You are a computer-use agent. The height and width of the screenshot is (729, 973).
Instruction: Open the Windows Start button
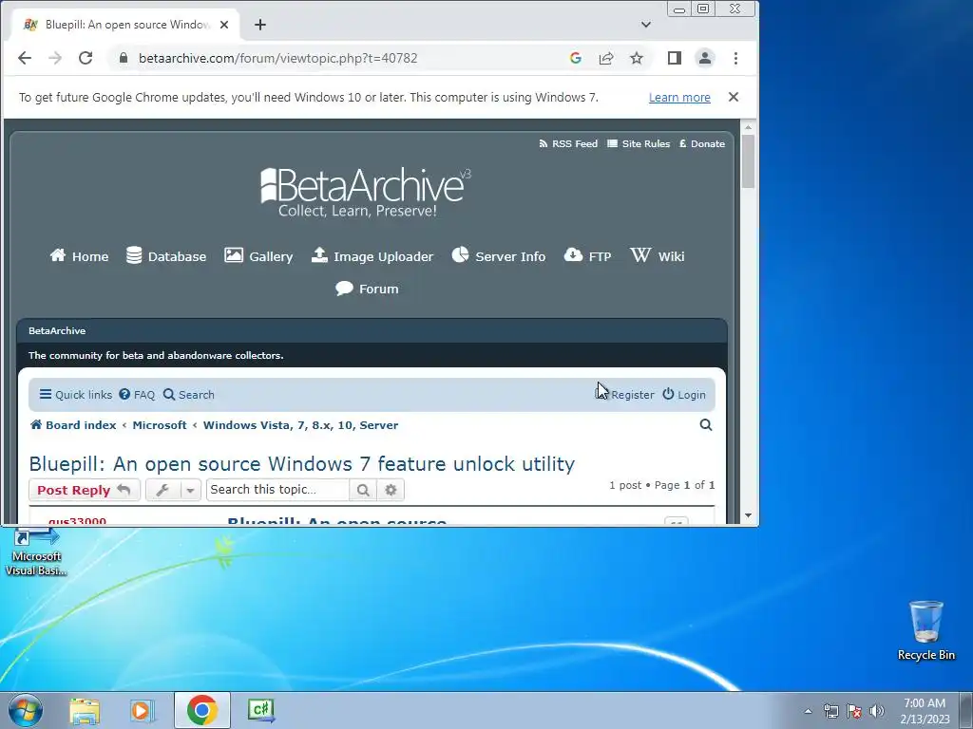tap(26, 710)
